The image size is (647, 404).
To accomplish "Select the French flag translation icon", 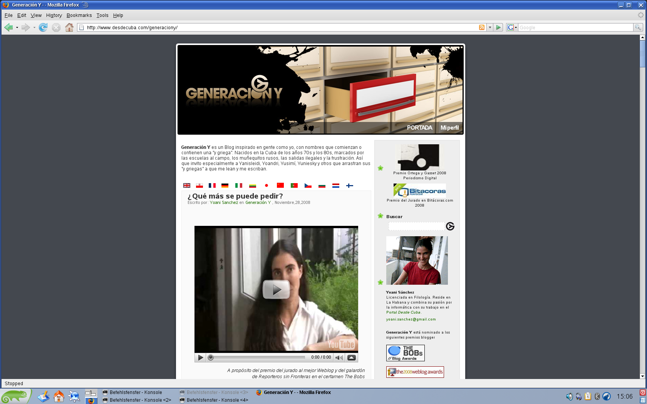I will pyautogui.click(x=212, y=185).
